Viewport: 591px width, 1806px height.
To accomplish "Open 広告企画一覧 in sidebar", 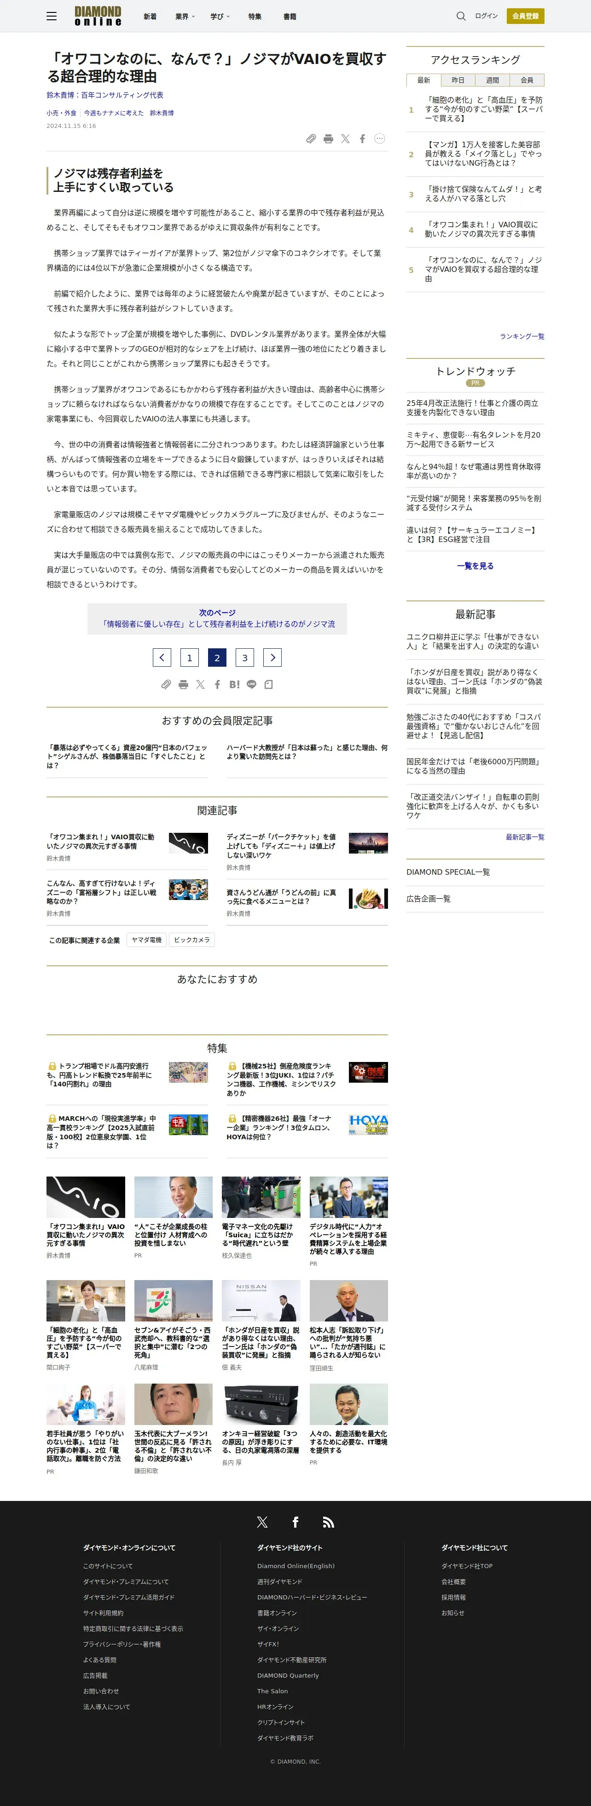I will 429,899.
